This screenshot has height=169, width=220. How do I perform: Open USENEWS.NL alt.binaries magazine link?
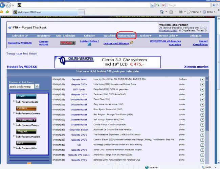click(166, 43)
